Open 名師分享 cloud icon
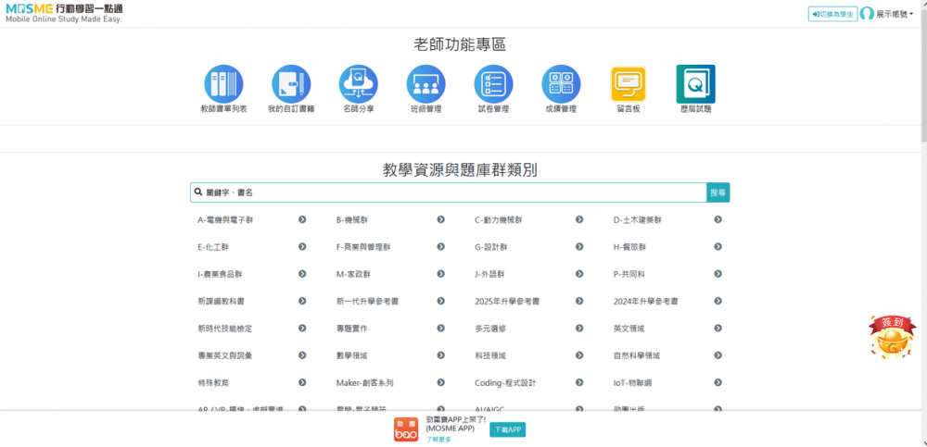The width and height of the screenshot is (927, 447). click(x=359, y=83)
